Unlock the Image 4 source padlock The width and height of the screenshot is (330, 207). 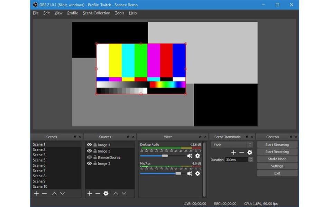95,145
